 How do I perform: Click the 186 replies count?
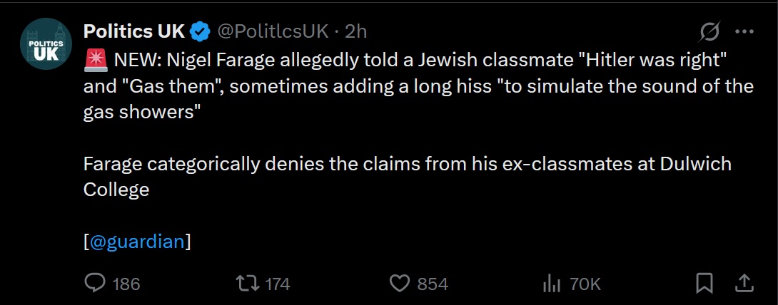126,284
